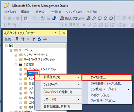Screen dimensions: 134x112
Task: Click the Refresh icon in Object Explorer
Action: point(39,39)
